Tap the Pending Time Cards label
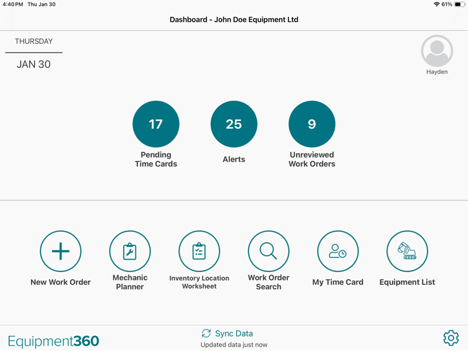 pos(156,159)
